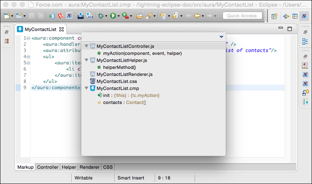The height and width of the screenshot is (184, 312).
Task: Collapse the MyContactListHelper.js node
Action: pyautogui.click(x=87, y=60)
